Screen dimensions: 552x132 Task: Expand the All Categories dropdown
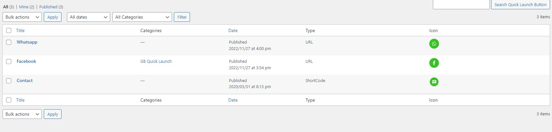142,17
